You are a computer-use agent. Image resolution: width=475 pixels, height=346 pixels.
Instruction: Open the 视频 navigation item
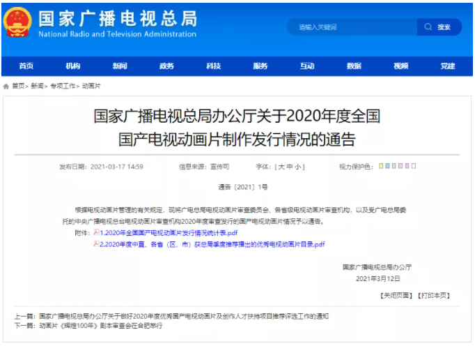coord(400,66)
